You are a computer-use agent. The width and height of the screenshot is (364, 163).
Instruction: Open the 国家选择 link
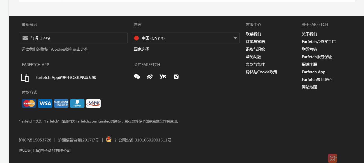point(141,49)
